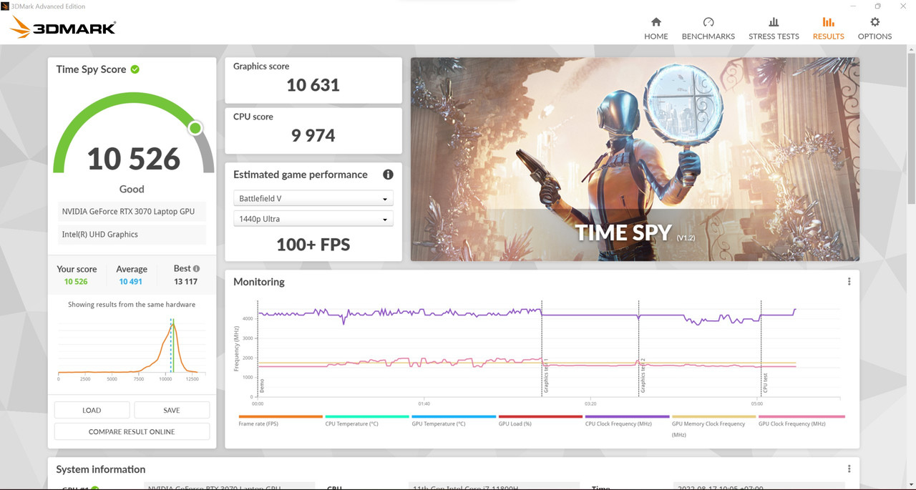Open the Monitoring panel three-dot menu

849,282
